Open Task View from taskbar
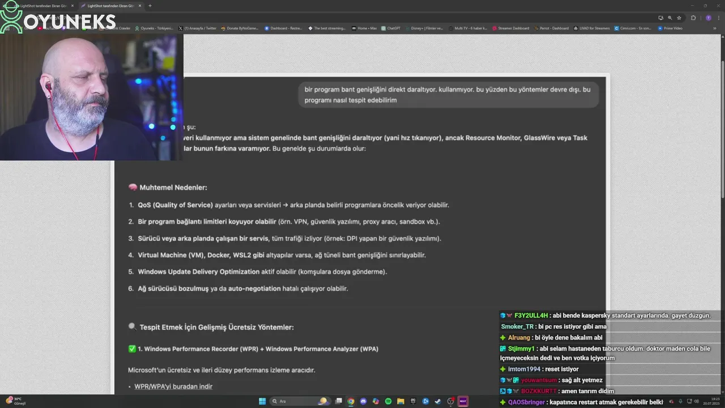The height and width of the screenshot is (408, 725). [x=338, y=401]
